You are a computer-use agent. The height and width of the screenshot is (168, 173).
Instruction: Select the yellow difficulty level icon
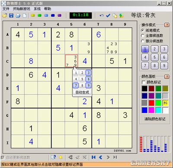[x=33, y=16]
